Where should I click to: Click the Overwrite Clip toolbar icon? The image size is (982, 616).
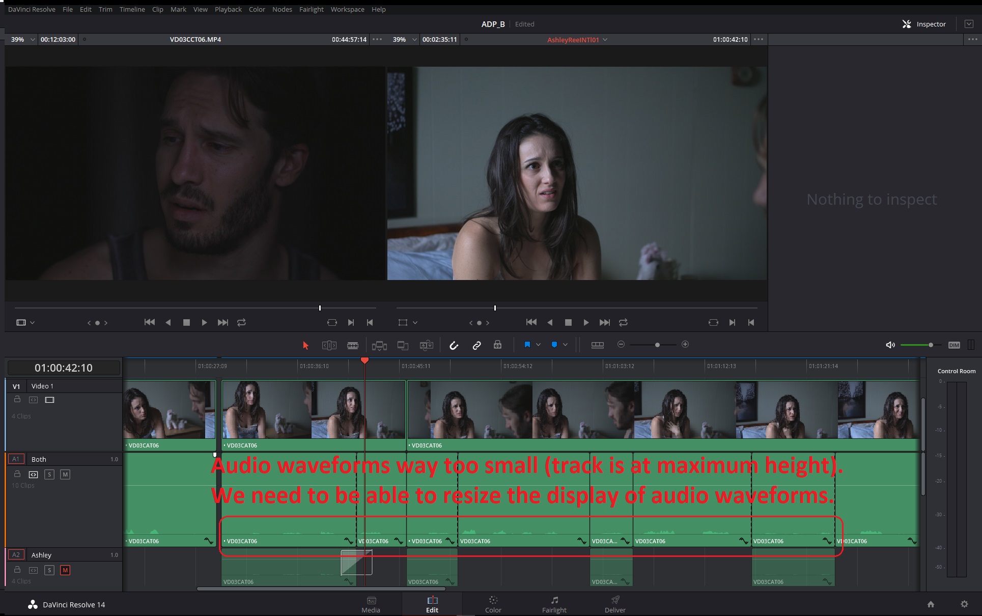tap(403, 345)
